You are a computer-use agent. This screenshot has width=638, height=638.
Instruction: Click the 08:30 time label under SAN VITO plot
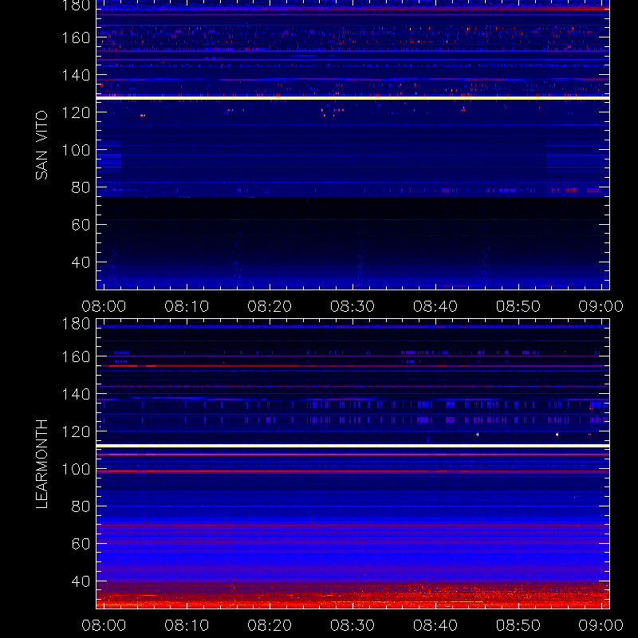point(352,306)
